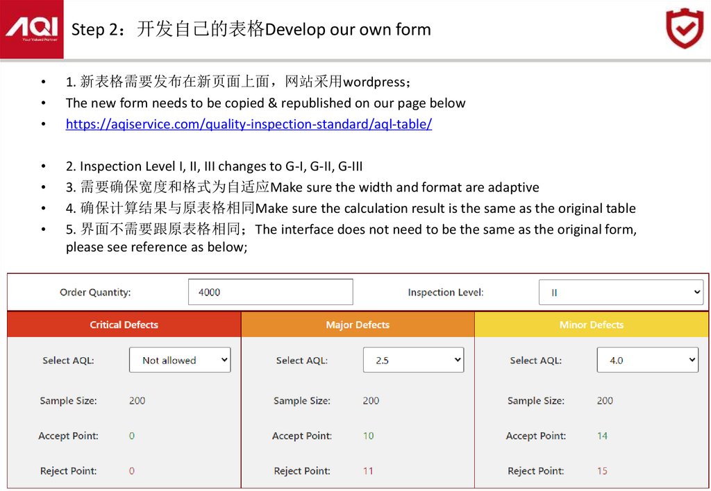Expand Minor Defects Select AQL dropdown

click(x=647, y=360)
